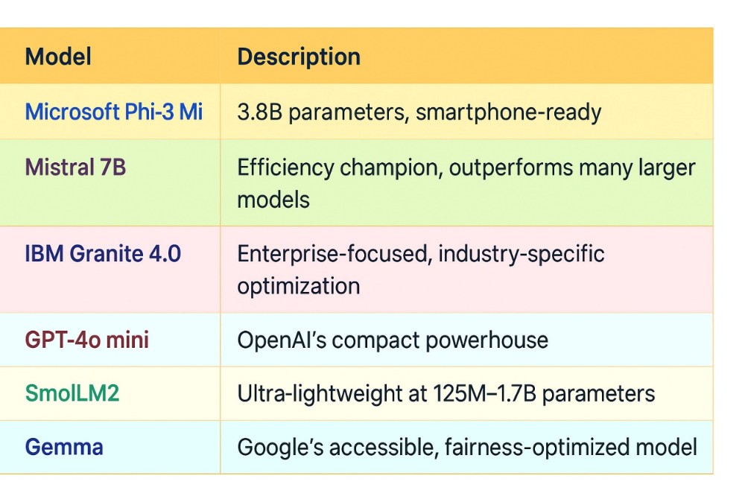Click the word "smartphone-ready" in Phi-3 description
The width and height of the screenshot is (745, 496).
coord(508,112)
